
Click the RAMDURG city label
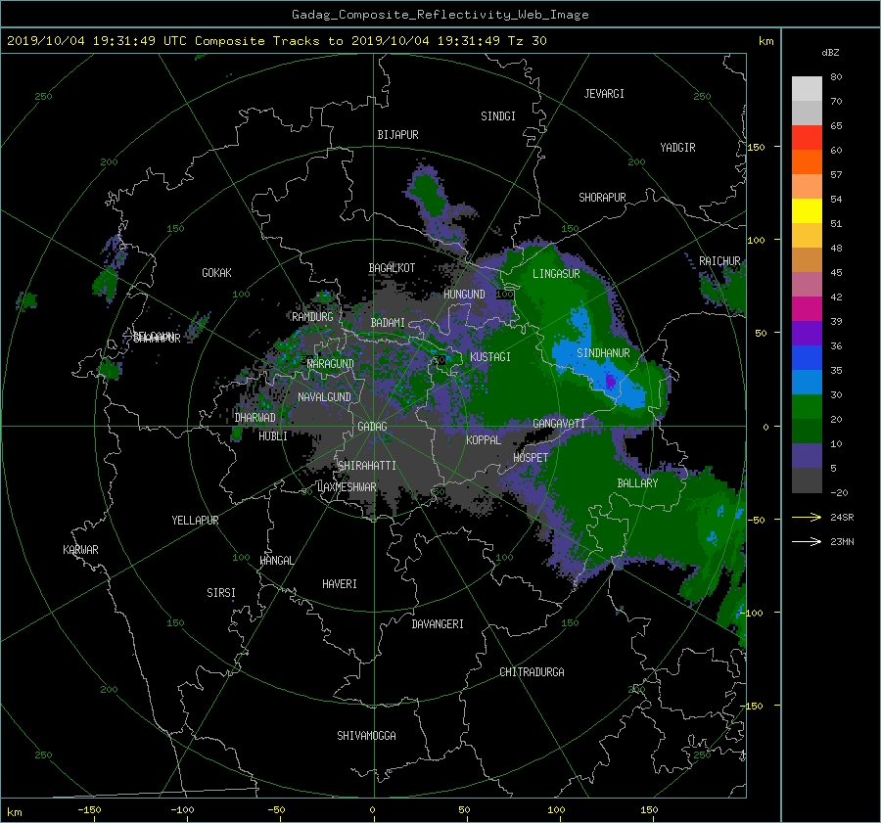point(312,317)
